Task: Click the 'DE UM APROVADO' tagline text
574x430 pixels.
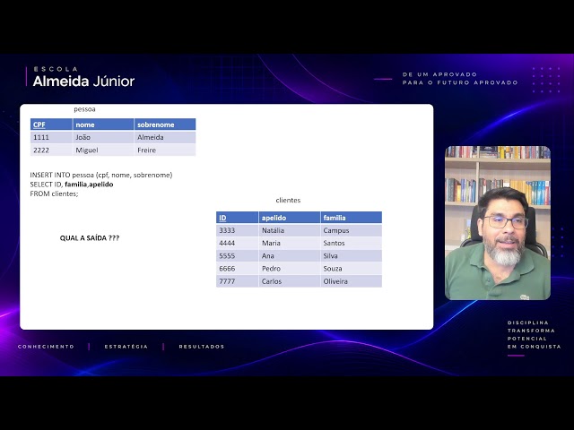Action: [439, 74]
